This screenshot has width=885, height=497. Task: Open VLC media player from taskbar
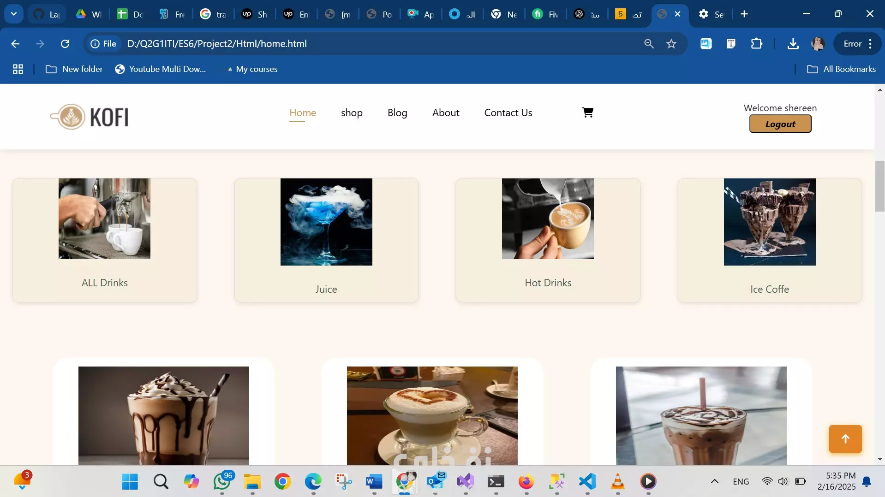click(x=617, y=482)
